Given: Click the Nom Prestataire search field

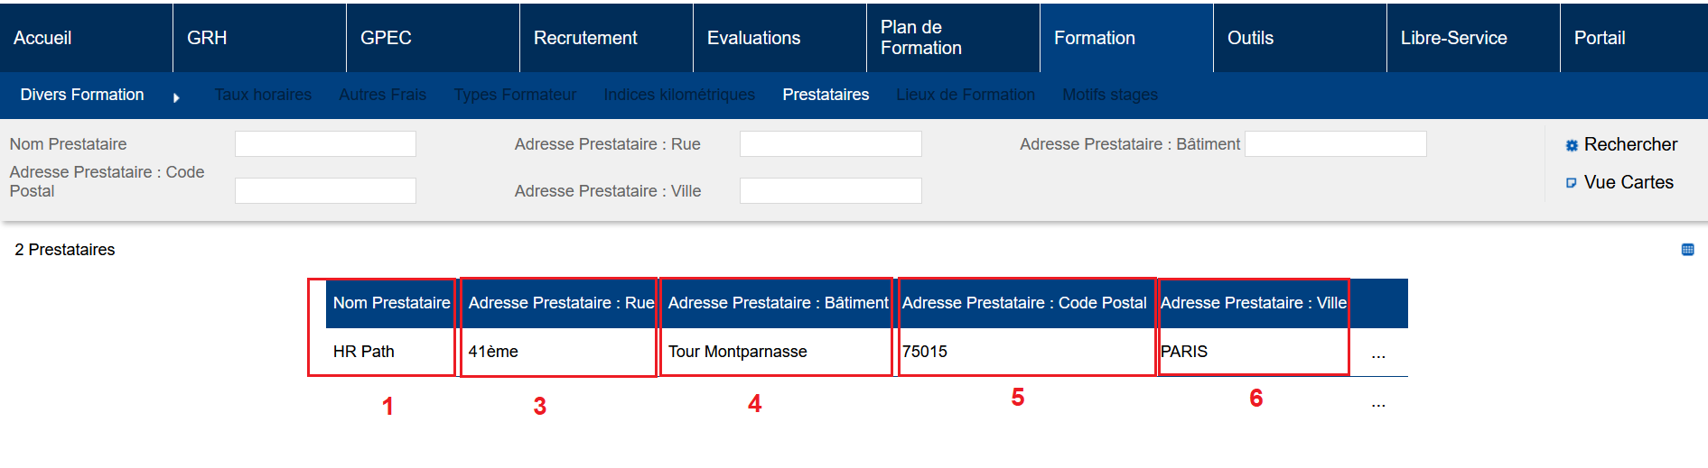Looking at the screenshot, I should point(325,144).
